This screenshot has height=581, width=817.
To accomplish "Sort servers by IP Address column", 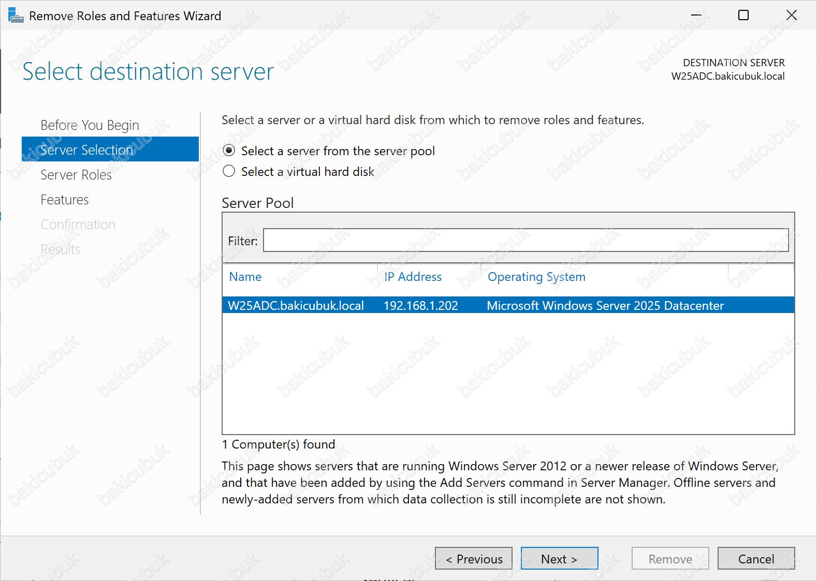I will point(413,277).
